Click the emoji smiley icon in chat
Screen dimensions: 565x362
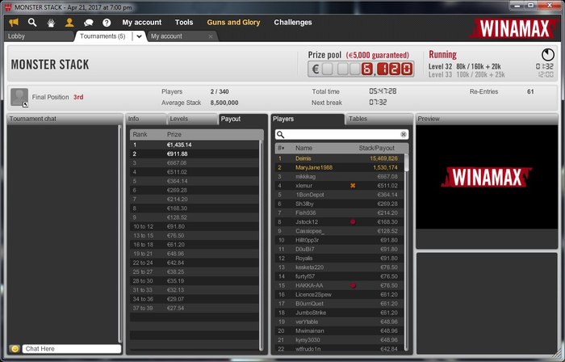point(15,348)
